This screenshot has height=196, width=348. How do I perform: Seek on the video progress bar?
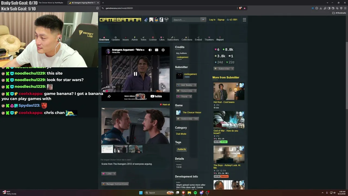135,91
